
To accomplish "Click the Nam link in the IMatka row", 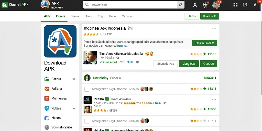I will tap(158, 103).
